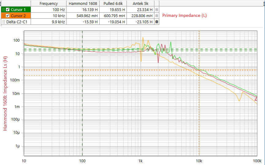Uncheck the Cursor 1 checkbox
Screen dimensions: 265x165
(x=8, y=9)
